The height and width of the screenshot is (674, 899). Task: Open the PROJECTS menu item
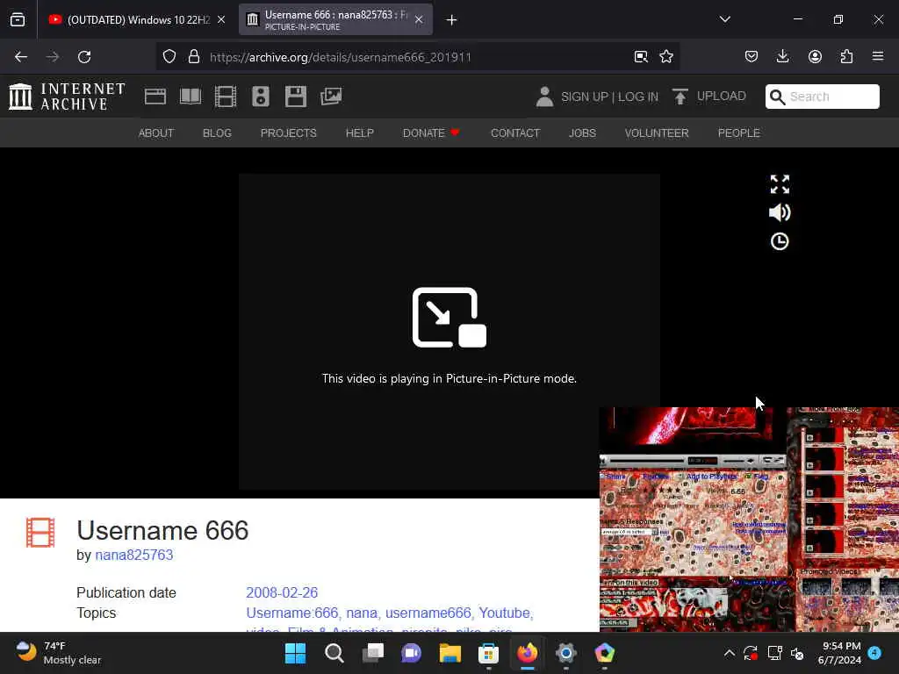(x=288, y=133)
